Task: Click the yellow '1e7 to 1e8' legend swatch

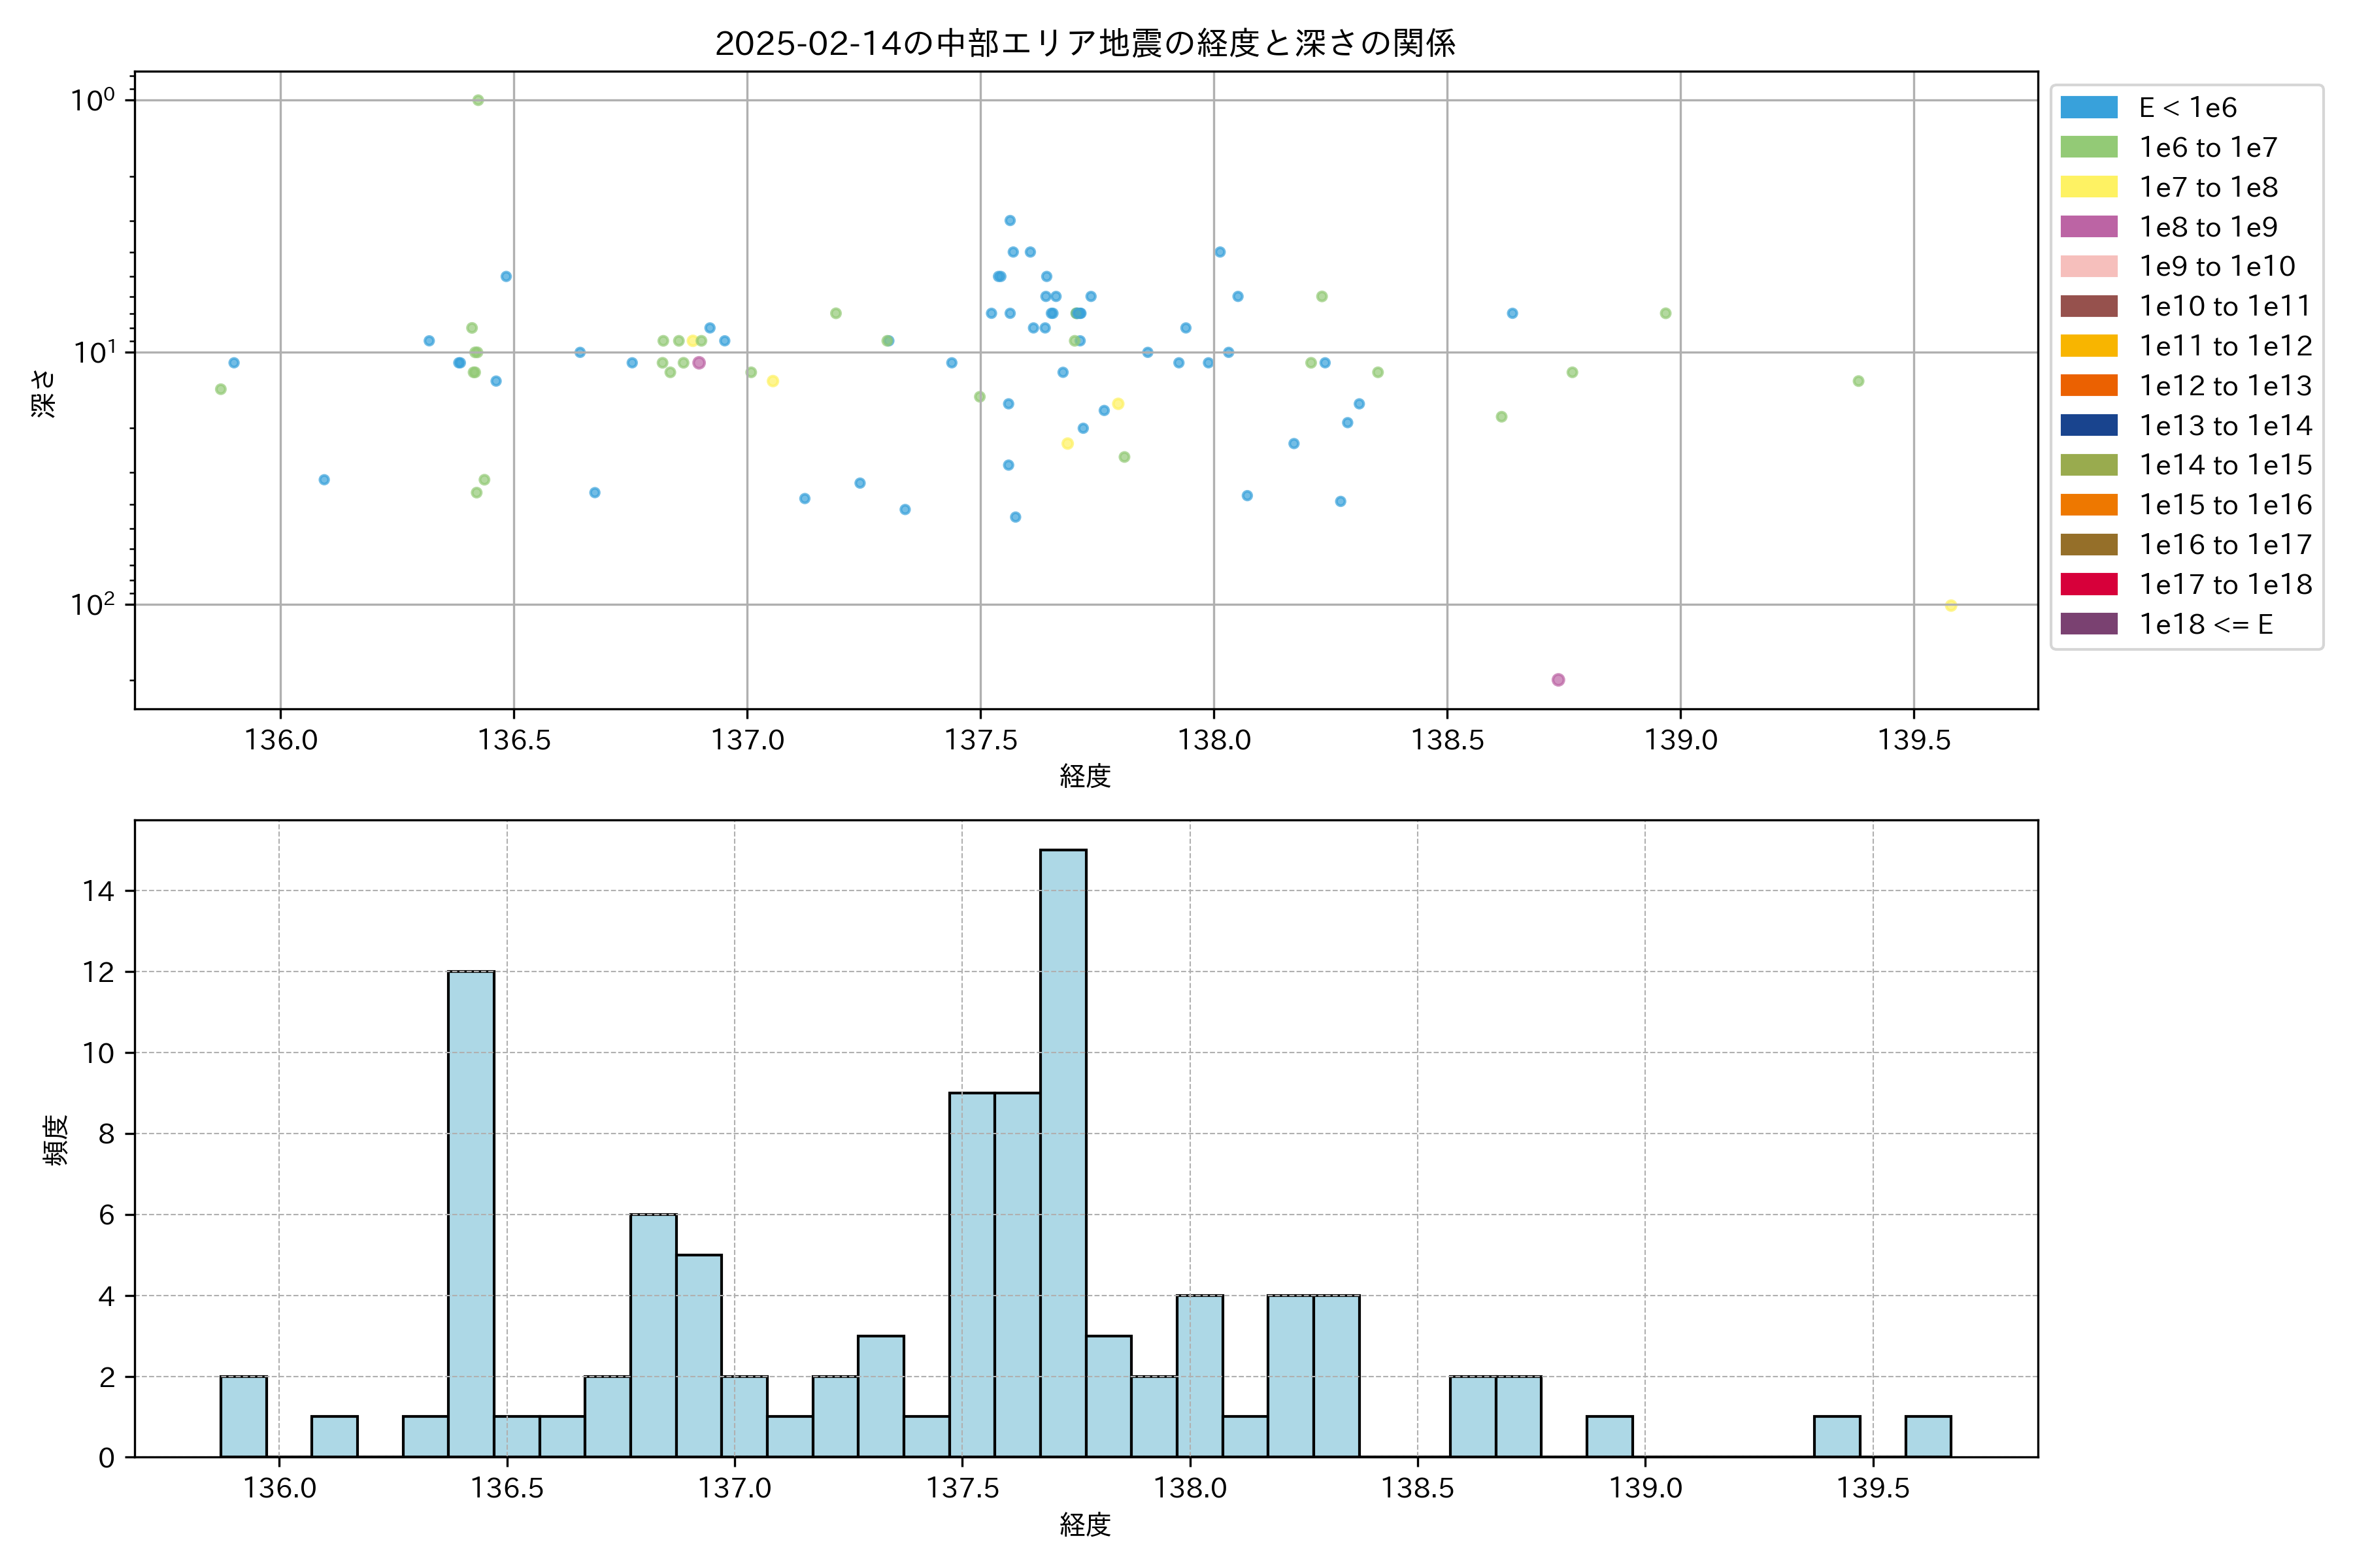Action: [x=2088, y=187]
